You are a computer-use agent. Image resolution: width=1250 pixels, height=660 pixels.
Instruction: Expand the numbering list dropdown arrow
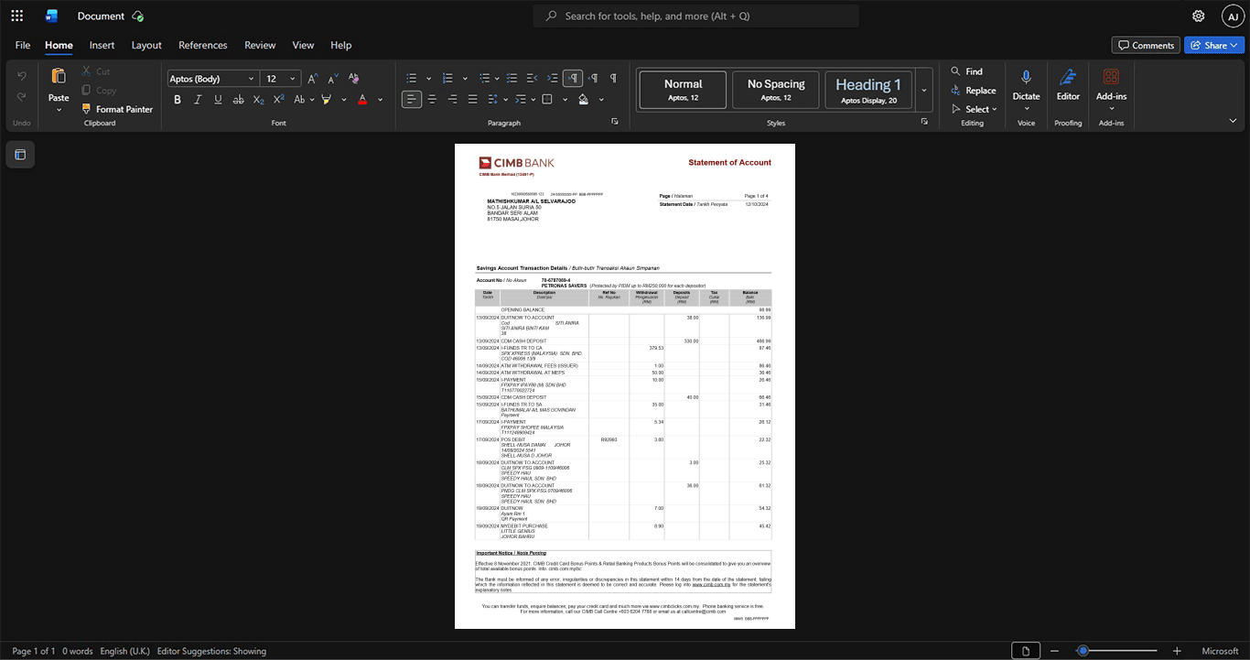pyautogui.click(x=466, y=79)
